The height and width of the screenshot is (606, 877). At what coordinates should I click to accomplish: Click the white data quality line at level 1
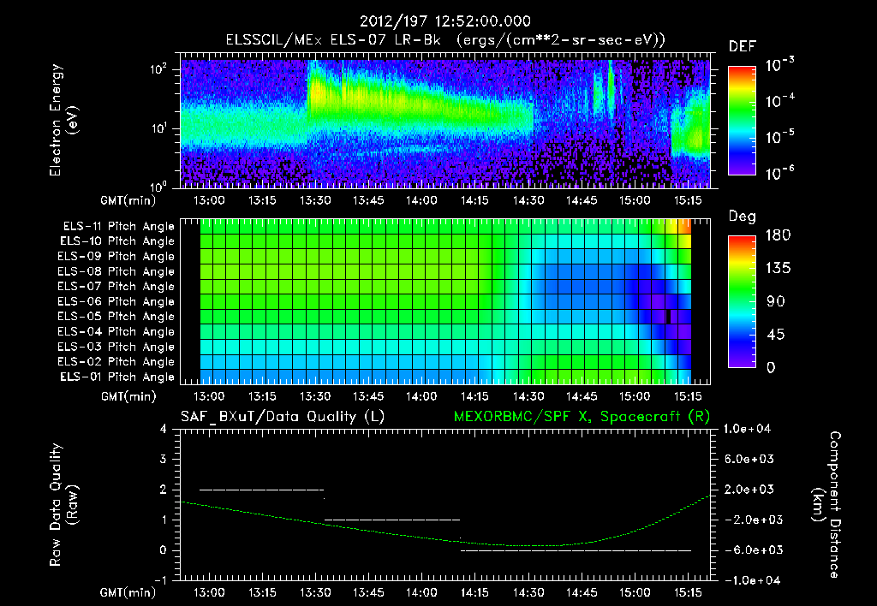point(392,520)
